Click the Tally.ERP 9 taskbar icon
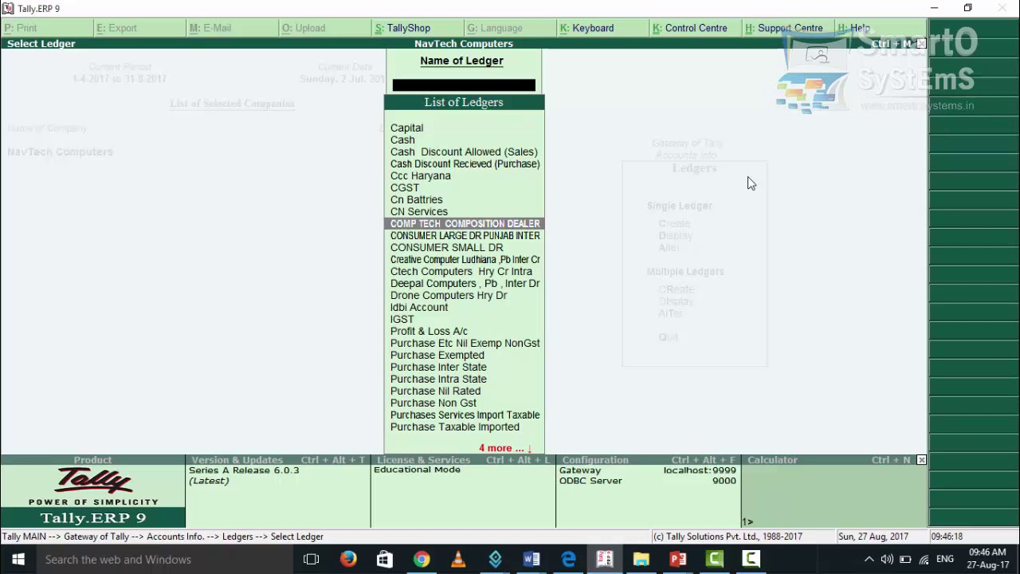The height and width of the screenshot is (574, 1020). [x=605, y=559]
